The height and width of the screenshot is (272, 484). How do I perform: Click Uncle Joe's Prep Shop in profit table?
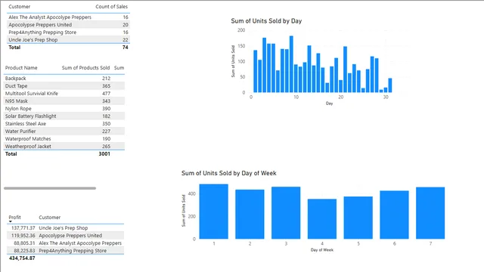[x=64, y=228]
